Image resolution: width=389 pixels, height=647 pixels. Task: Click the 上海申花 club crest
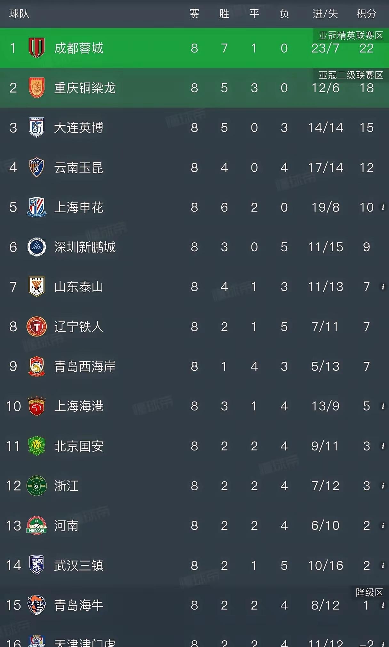click(36, 207)
